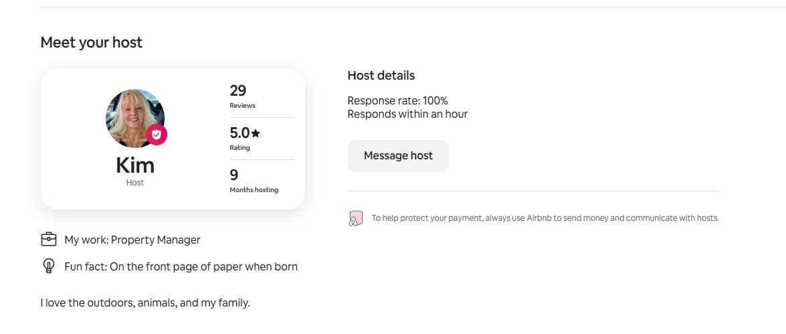
Task: Click the Message host button
Action: click(x=398, y=155)
